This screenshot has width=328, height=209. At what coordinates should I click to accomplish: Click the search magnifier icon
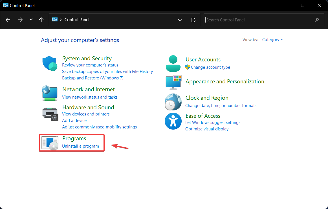pos(317,20)
